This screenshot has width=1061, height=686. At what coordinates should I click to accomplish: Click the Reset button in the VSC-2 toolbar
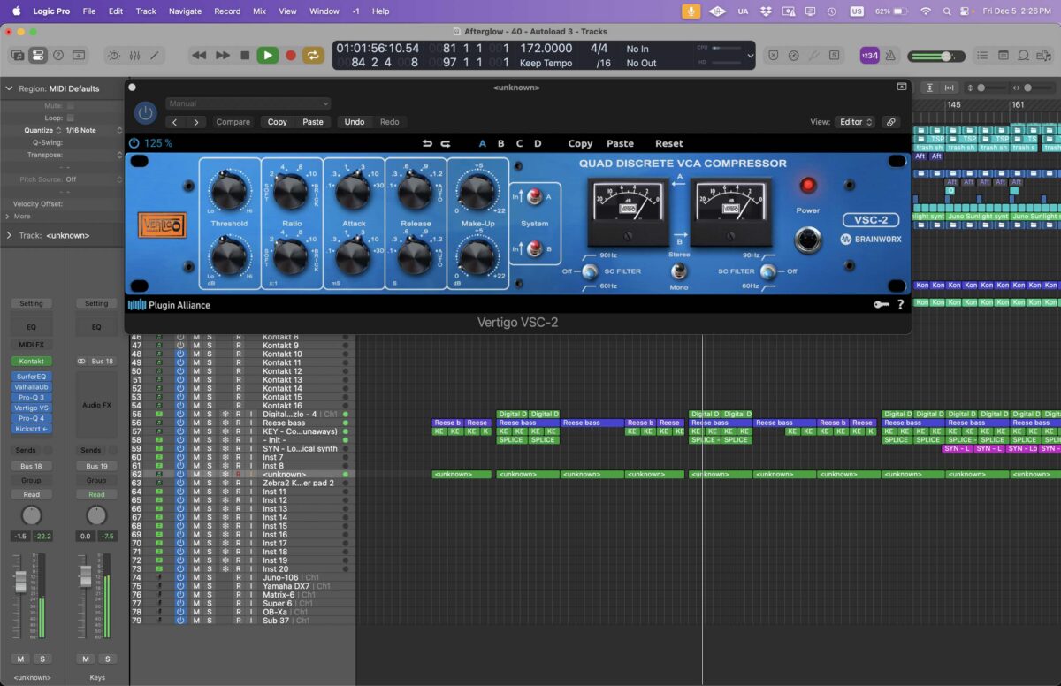coord(668,143)
